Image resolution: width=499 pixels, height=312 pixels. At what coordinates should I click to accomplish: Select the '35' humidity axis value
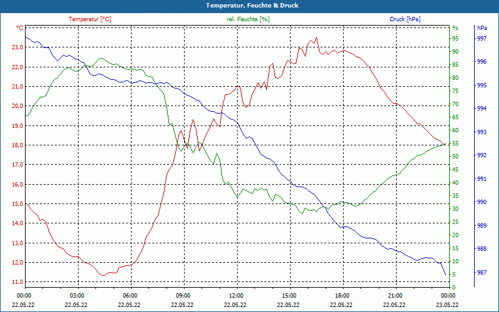455,196
